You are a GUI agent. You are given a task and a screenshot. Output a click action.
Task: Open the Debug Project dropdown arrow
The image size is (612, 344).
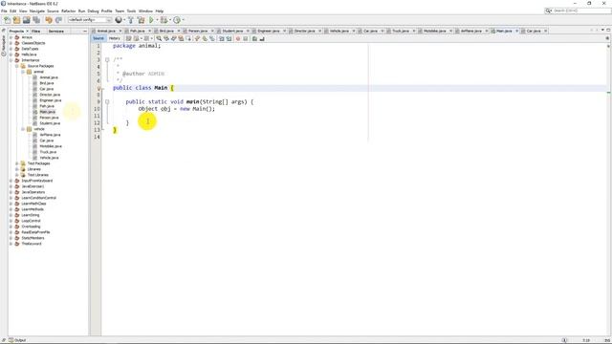[170, 20]
